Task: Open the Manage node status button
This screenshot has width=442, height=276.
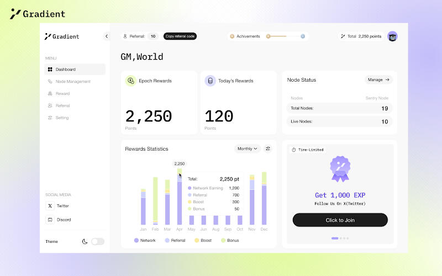Action: [x=378, y=80]
